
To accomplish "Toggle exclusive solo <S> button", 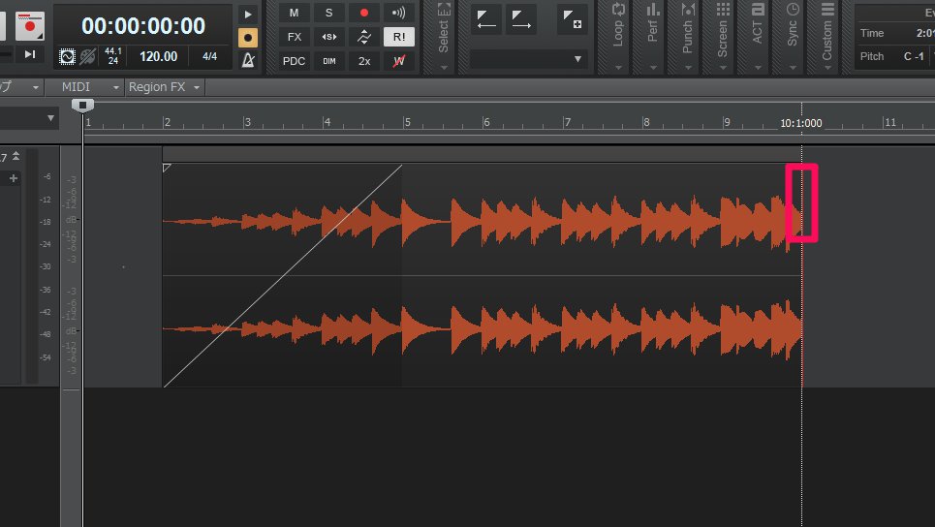I will pos(328,37).
